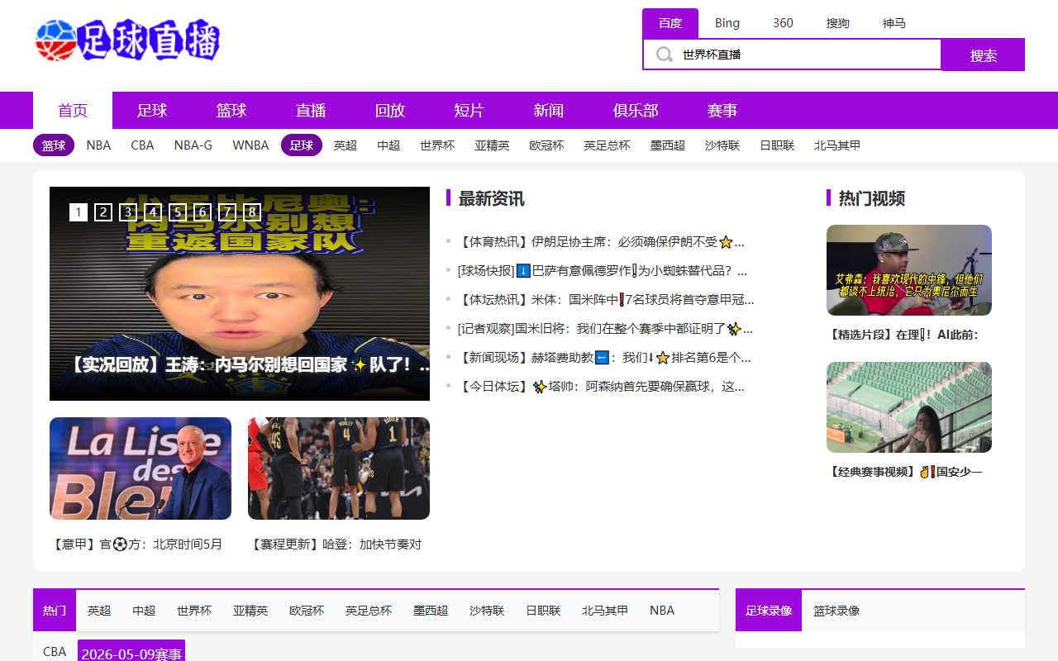
Task: Go to the 日职联 link in sub-navigation
Action: (x=777, y=145)
